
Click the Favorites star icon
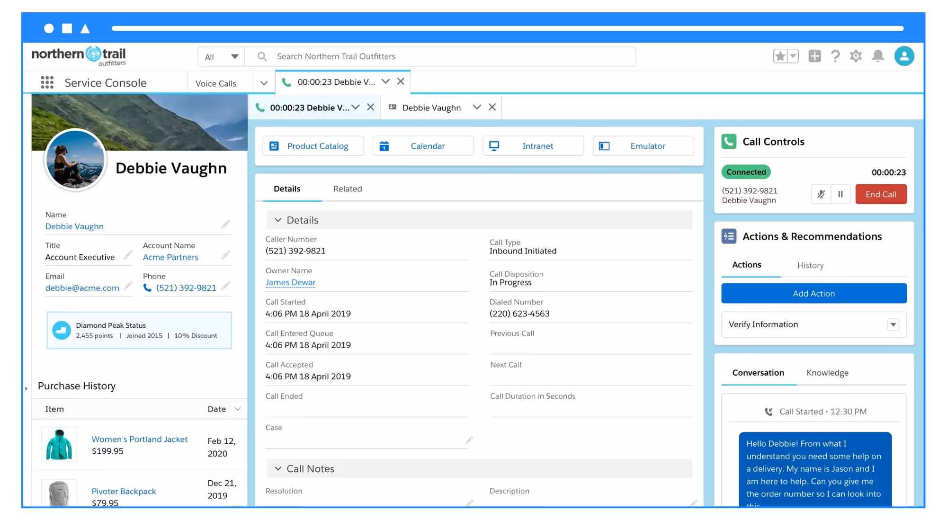(x=780, y=56)
